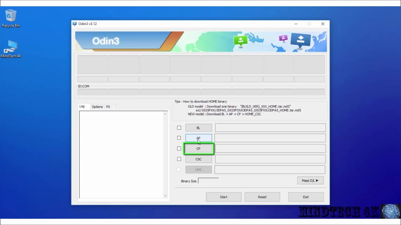The image size is (401, 225).
Task: Click the CSC file path field
Action: 270,159
